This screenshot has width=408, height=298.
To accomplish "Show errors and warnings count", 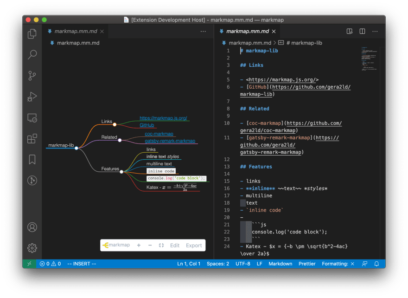I will (50, 264).
